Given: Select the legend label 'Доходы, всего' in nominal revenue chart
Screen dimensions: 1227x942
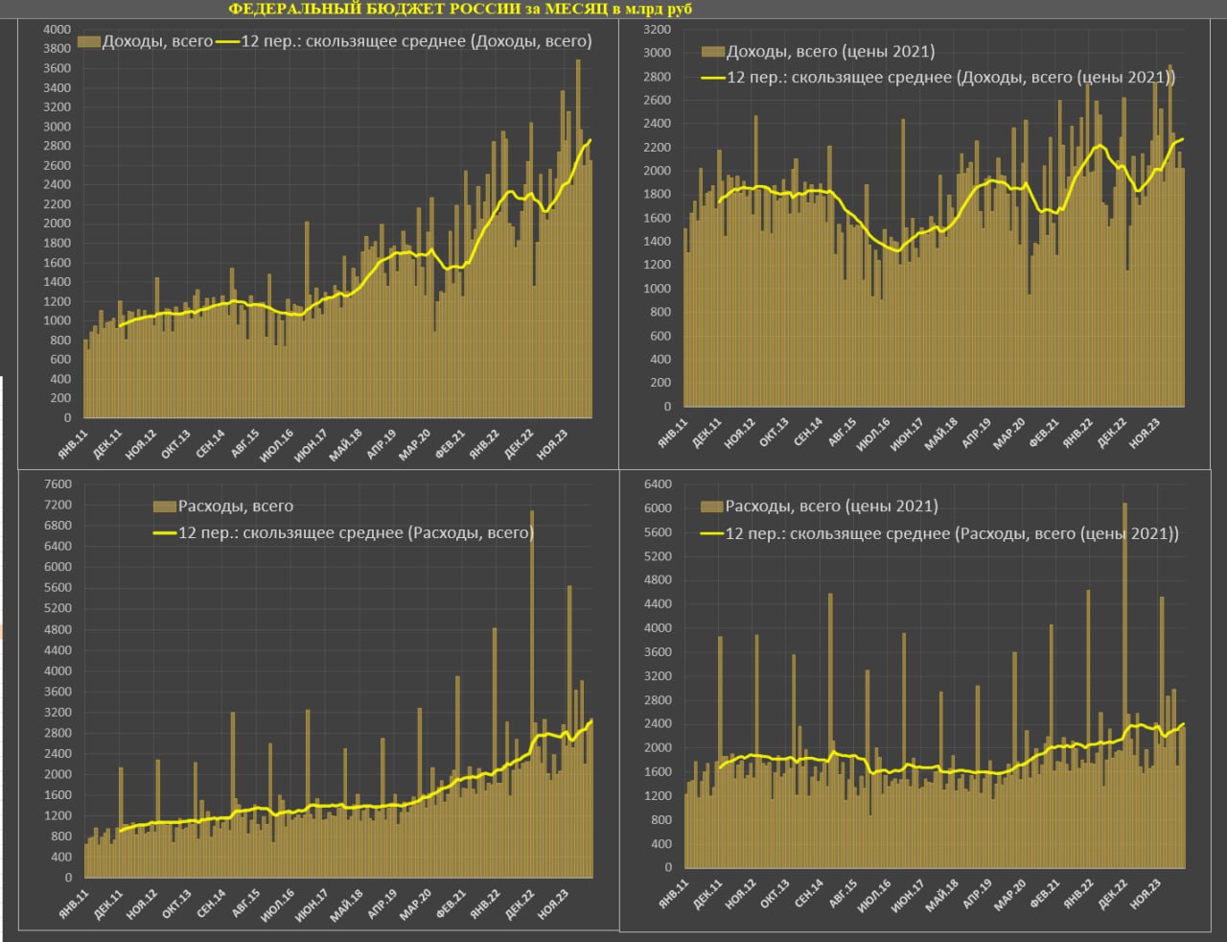Looking at the screenshot, I should coord(157,41).
